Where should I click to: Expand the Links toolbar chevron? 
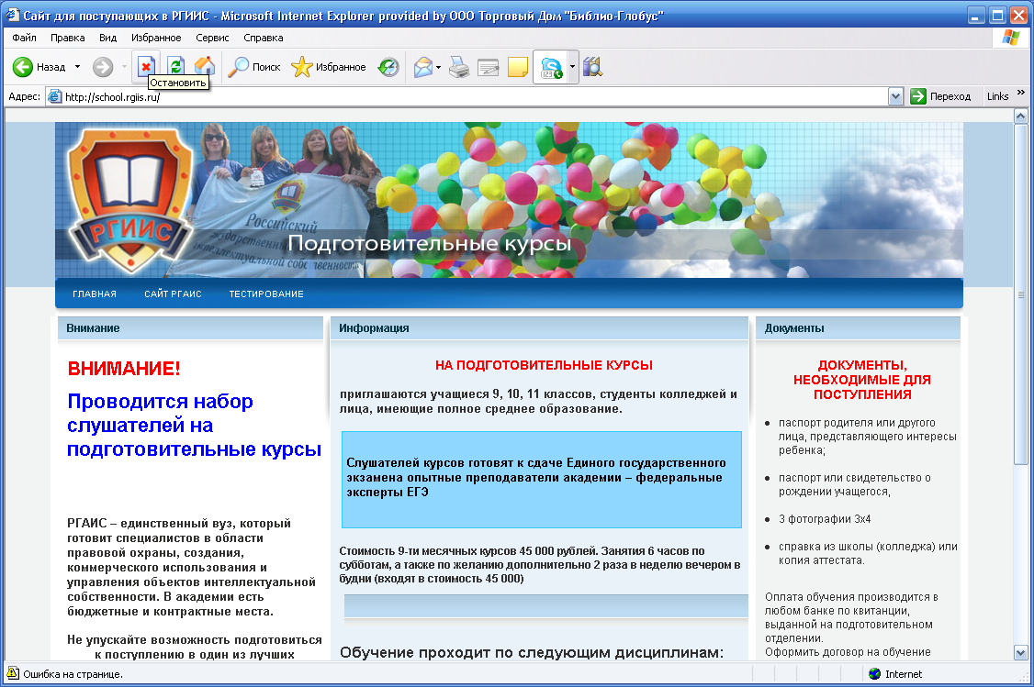pyautogui.click(x=1021, y=93)
